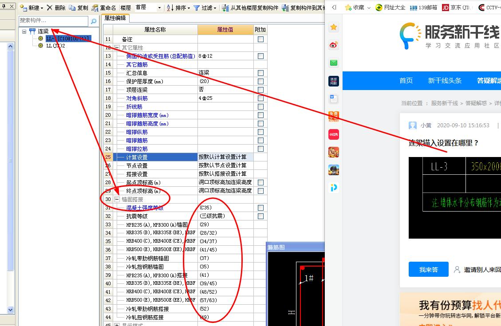Click the browser sidebar collapse arrow

coord(334,8)
